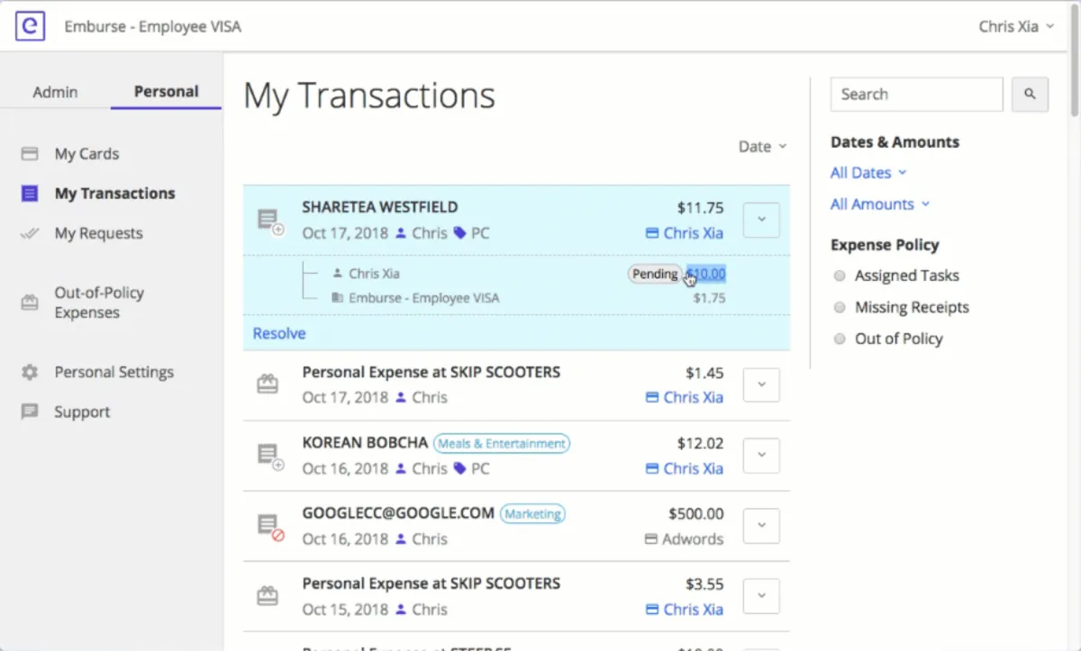Click the Meals & Entertainment category tag

(501, 443)
